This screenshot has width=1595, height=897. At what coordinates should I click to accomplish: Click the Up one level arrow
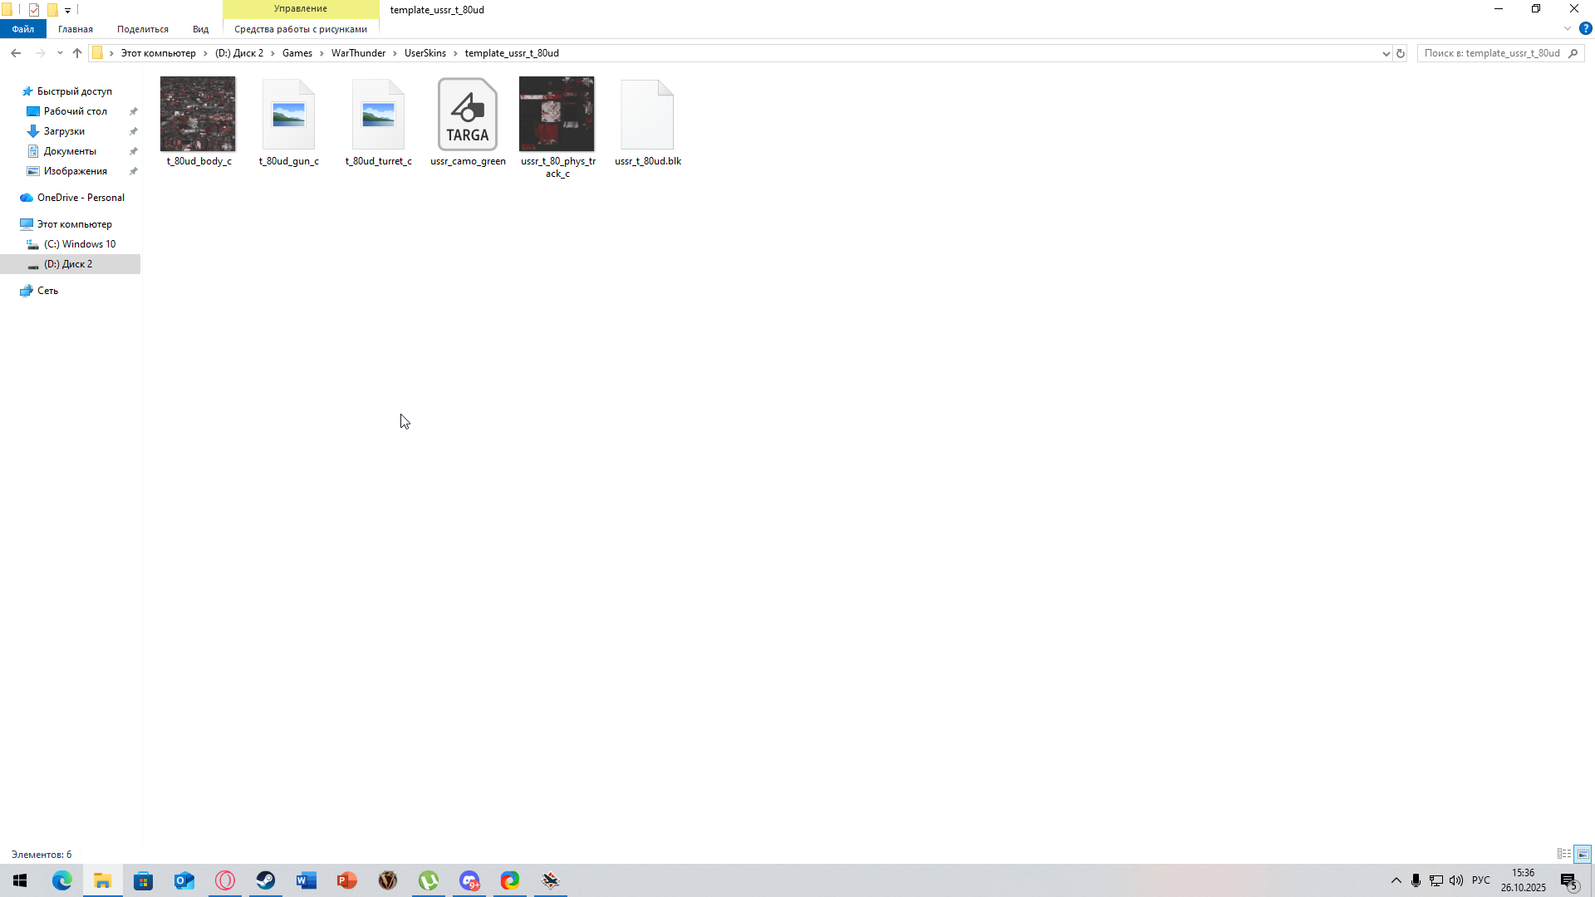(77, 53)
